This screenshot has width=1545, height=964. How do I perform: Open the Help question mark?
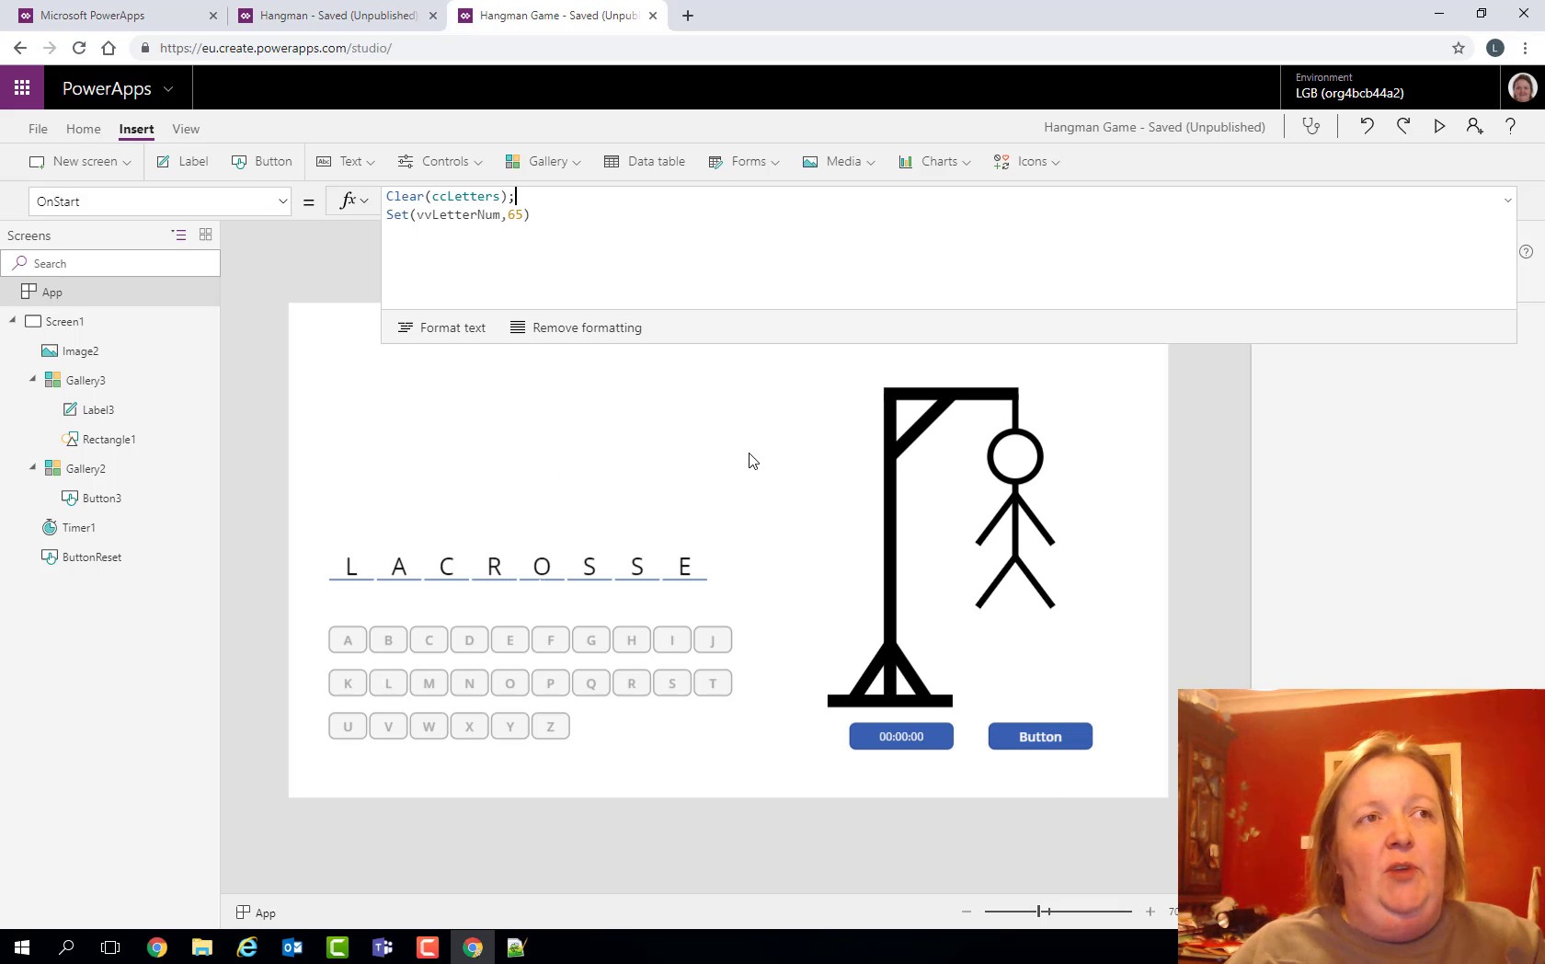(1510, 127)
